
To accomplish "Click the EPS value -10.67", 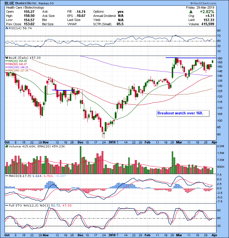I will coord(80,16).
